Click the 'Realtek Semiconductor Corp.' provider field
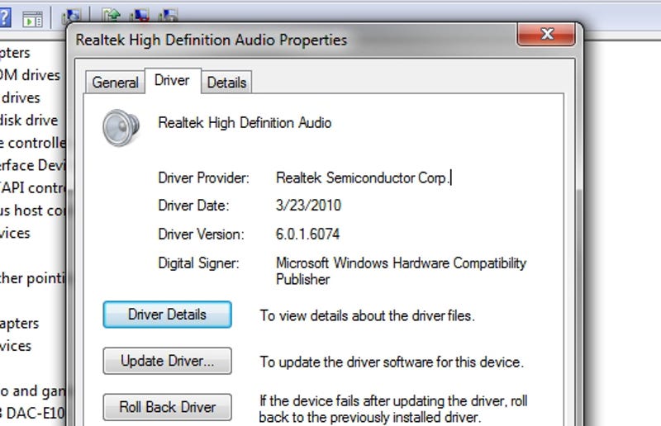The image size is (661, 426). pos(363,177)
